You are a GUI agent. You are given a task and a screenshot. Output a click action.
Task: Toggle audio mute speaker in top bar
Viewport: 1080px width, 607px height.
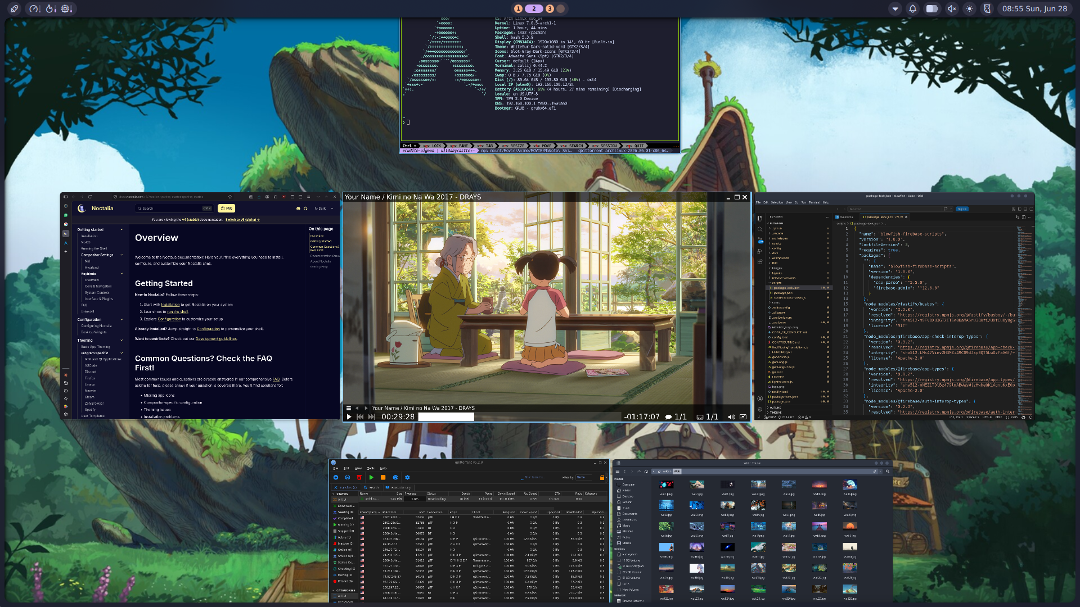point(951,8)
